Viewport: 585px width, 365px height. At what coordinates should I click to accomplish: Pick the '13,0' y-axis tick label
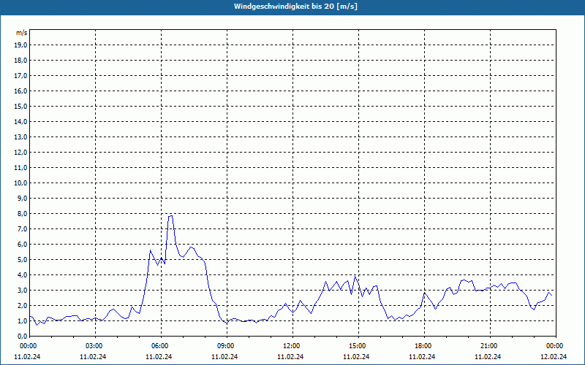pyautogui.click(x=20, y=137)
